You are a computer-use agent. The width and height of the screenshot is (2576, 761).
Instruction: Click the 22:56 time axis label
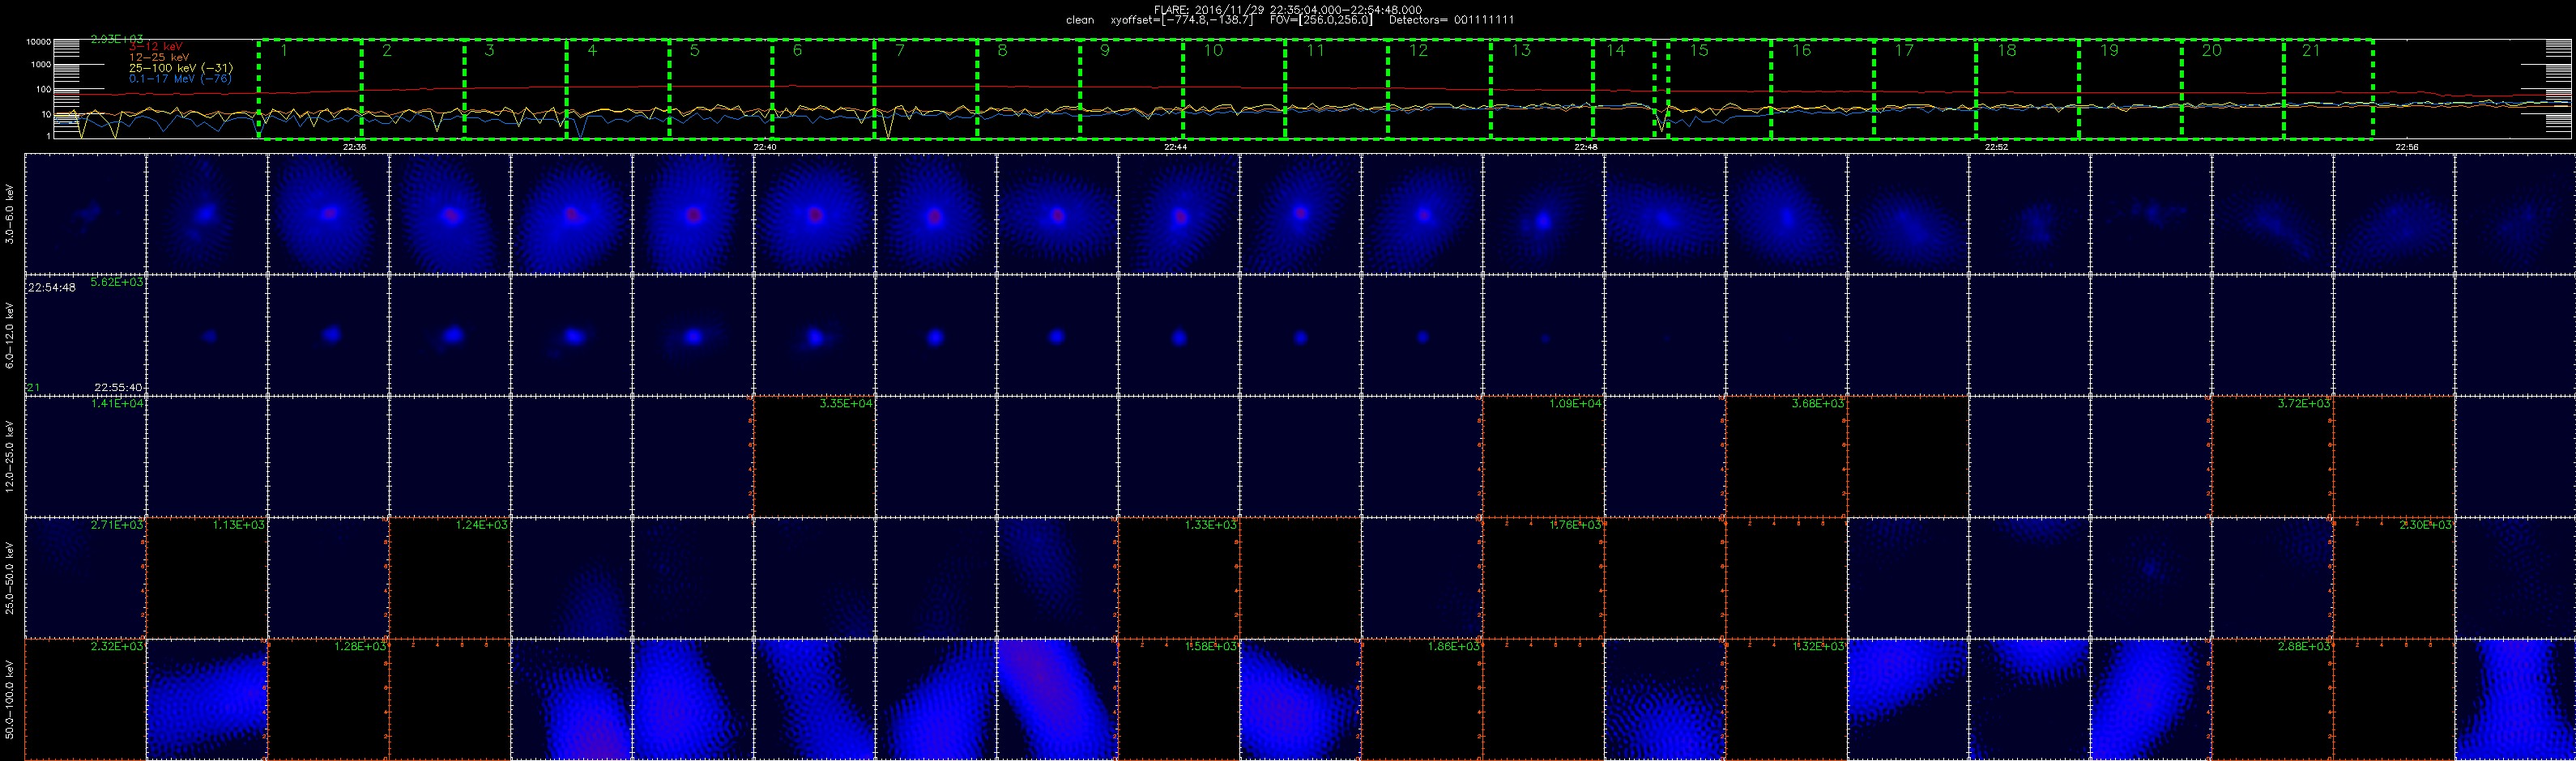tap(2407, 147)
